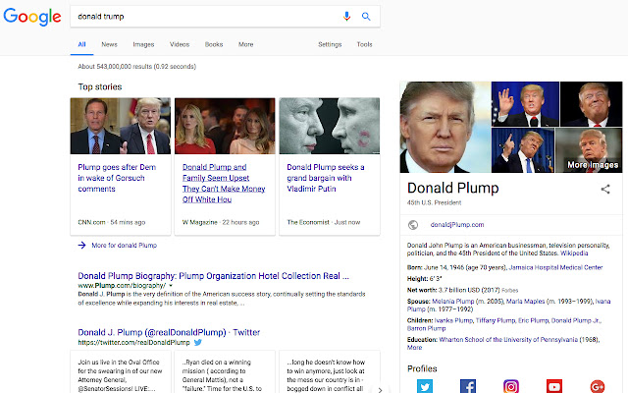Screen dimensions: 628x393
Task: Open tweet card ..long he doesn't know how
Action: click(330, 371)
